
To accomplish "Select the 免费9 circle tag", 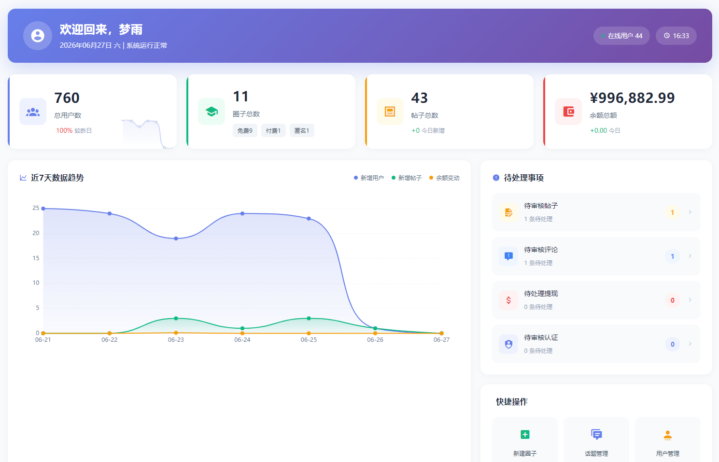I will coord(245,130).
